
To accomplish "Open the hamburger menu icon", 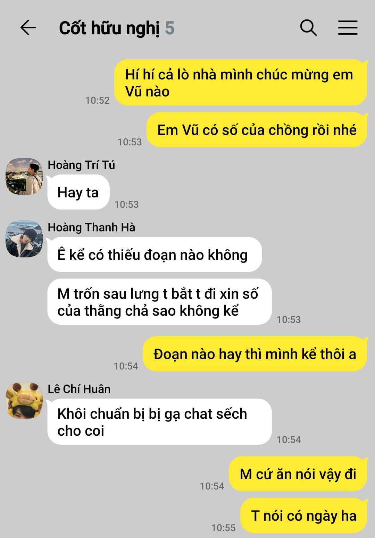I will pyautogui.click(x=348, y=28).
